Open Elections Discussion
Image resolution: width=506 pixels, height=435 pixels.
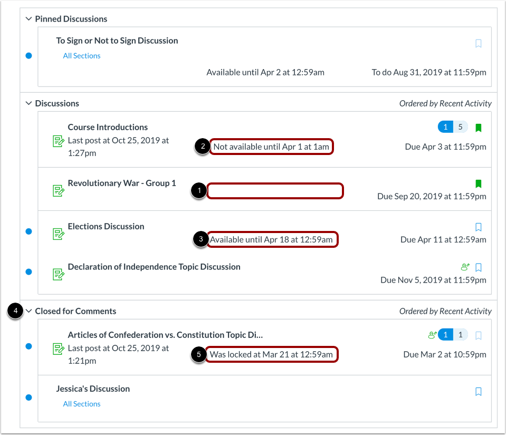[x=106, y=226]
